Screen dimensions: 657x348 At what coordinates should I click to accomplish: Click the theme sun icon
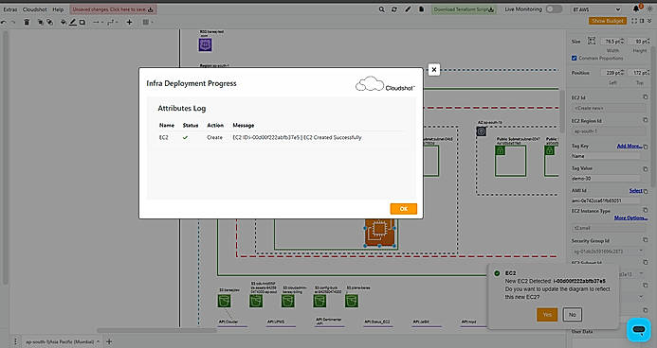click(650, 9)
